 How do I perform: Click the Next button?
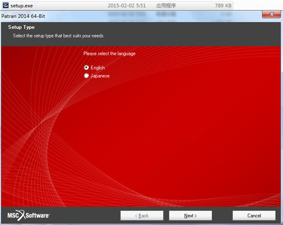[x=191, y=216]
